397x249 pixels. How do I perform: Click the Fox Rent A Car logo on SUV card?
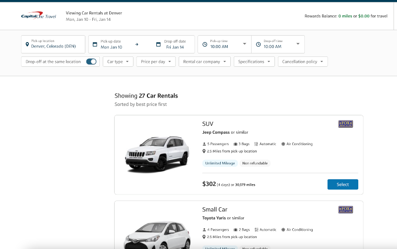coord(345,124)
